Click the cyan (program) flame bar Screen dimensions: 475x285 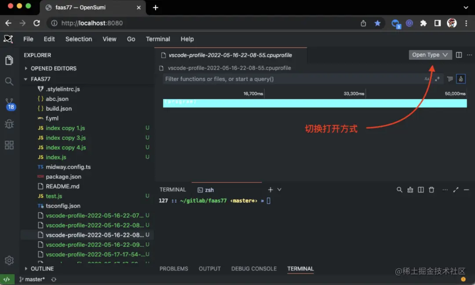(x=315, y=103)
